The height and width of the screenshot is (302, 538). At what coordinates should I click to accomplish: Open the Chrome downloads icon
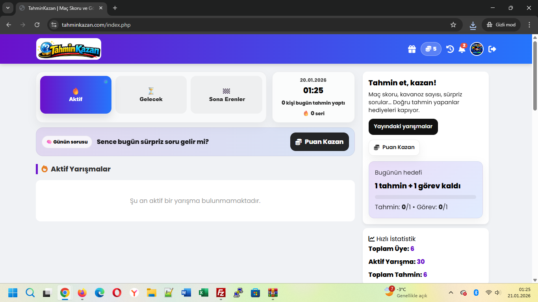(x=473, y=25)
